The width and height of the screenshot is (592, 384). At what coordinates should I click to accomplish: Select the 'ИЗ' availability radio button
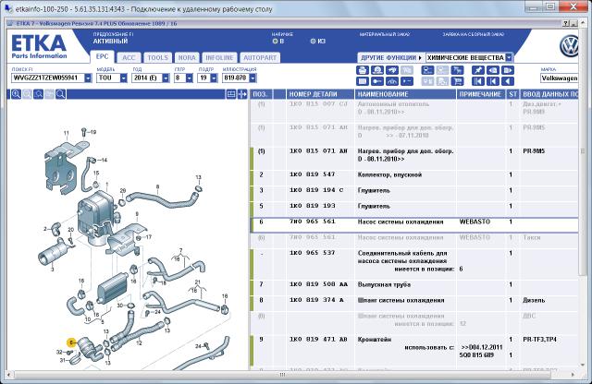313,41
